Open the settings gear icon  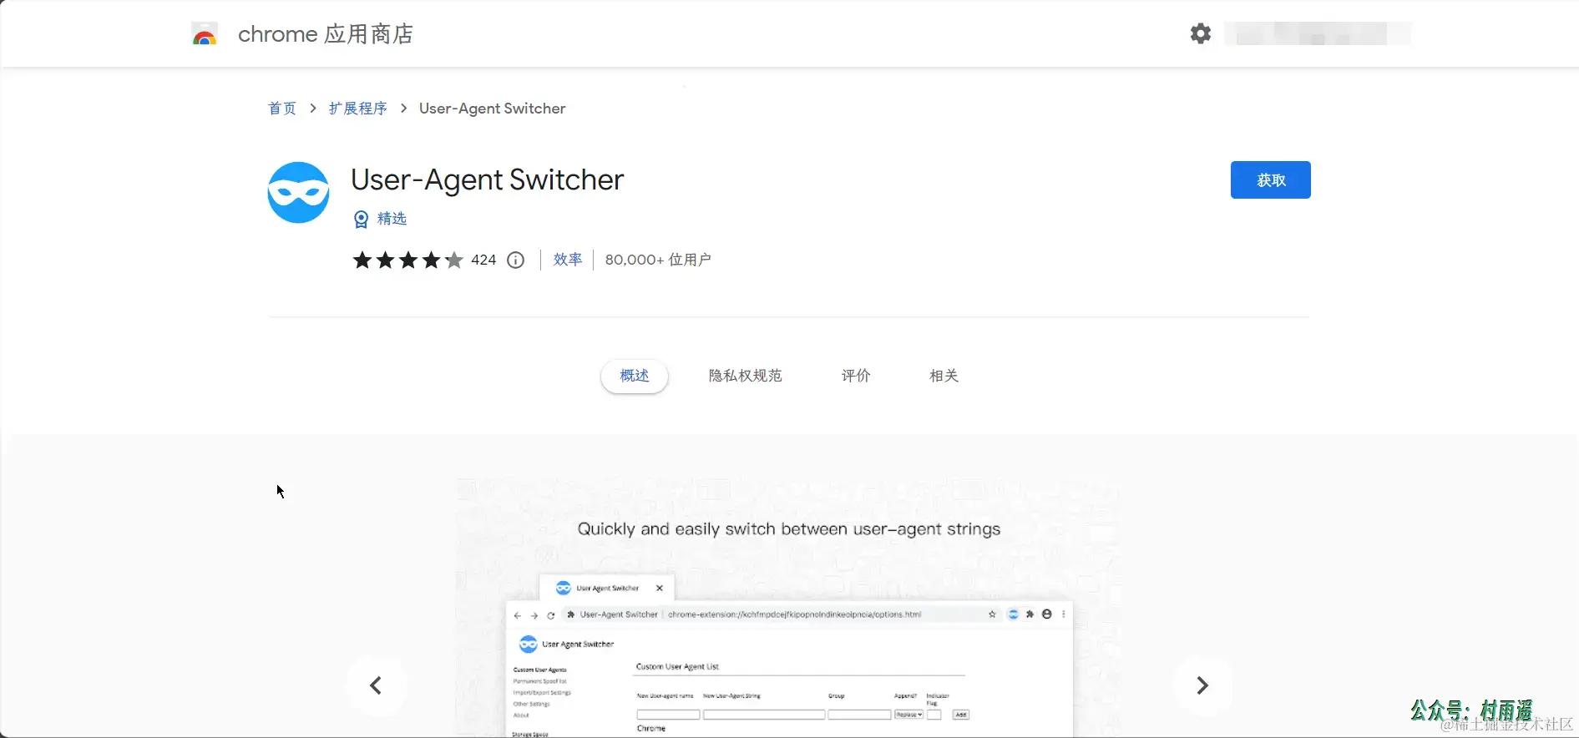click(x=1201, y=33)
